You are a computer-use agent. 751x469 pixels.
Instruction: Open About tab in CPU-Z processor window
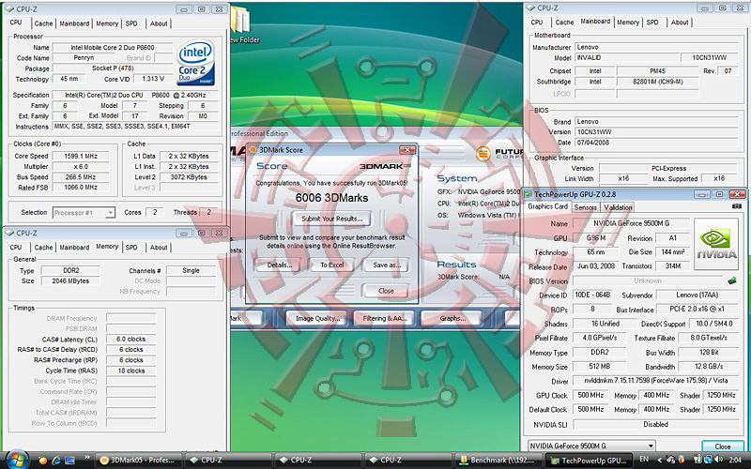[x=159, y=23]
